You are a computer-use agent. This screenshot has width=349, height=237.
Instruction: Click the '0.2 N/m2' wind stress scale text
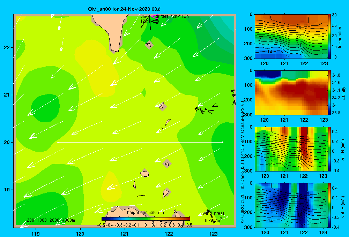pos(213,220)
